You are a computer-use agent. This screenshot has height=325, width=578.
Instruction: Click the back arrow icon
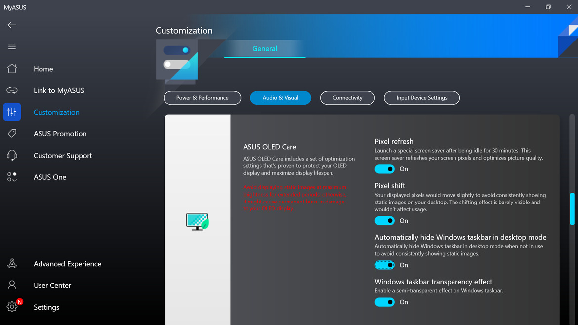(x=12, y=25)
